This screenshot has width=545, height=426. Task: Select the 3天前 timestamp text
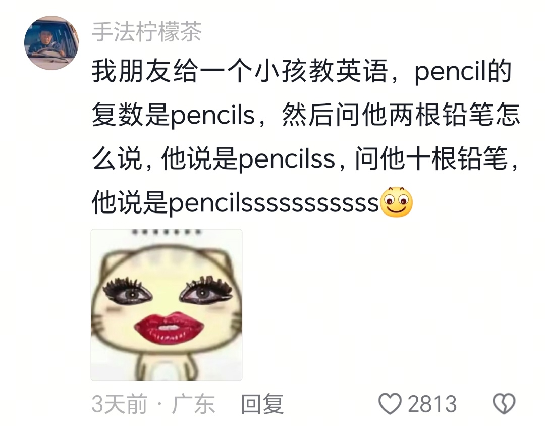tap(120, 404)
